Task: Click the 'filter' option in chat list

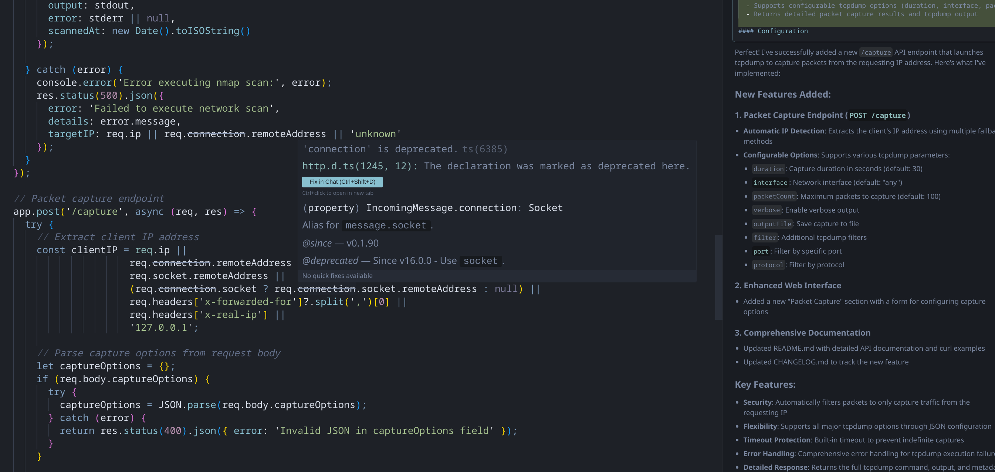Action: point(764,238)
